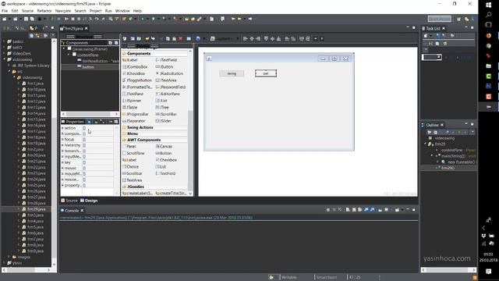The height and width of the screenshot is (281, 499).
Task: Activate the Console tab
Action: tap(71, 211)
